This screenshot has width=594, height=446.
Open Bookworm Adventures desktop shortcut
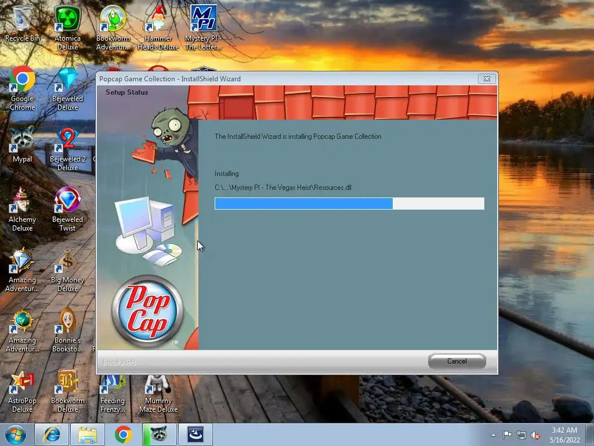pos(113,28)
